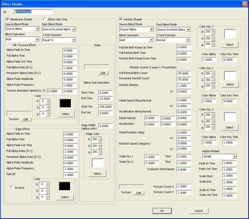Click the black Edge Effect Color swatch
Viewport: 249px width, 219px height.
(x=65, y=186)
